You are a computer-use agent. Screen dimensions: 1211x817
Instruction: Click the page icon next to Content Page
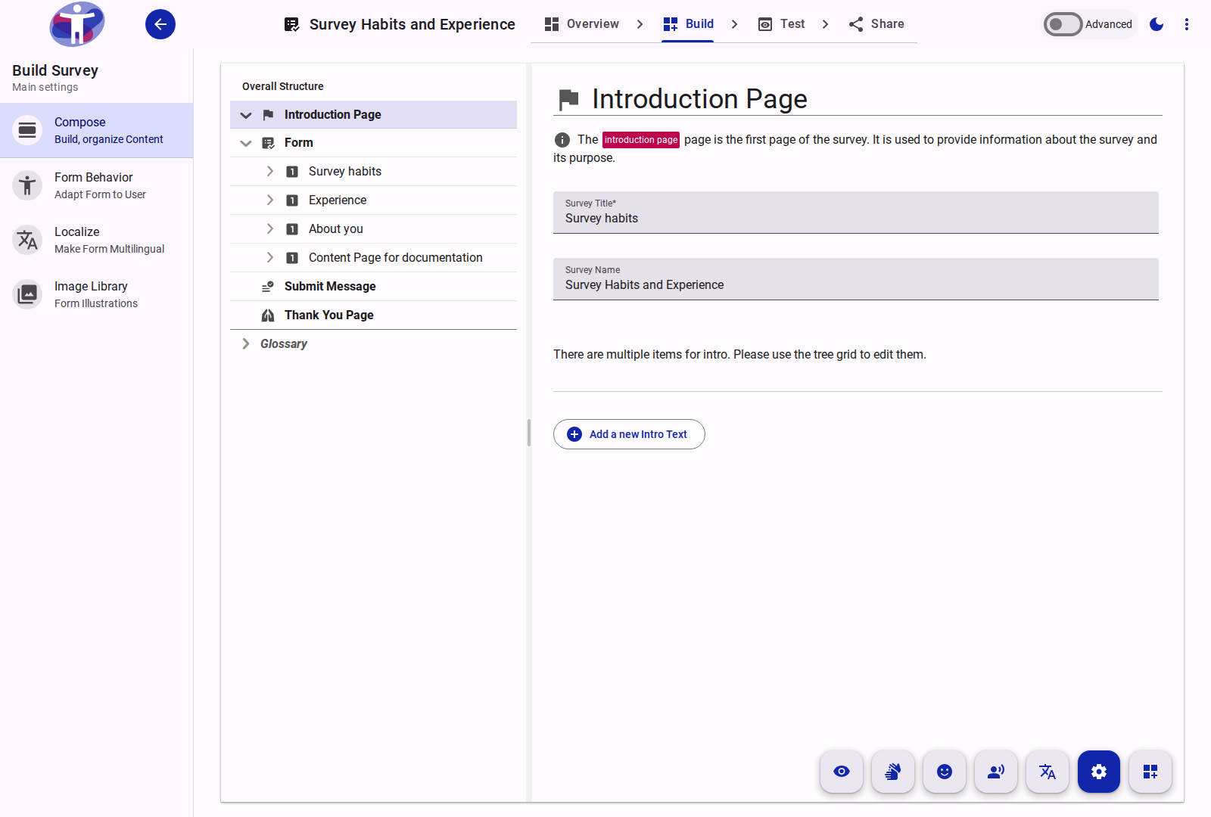(x=292, y=258)
